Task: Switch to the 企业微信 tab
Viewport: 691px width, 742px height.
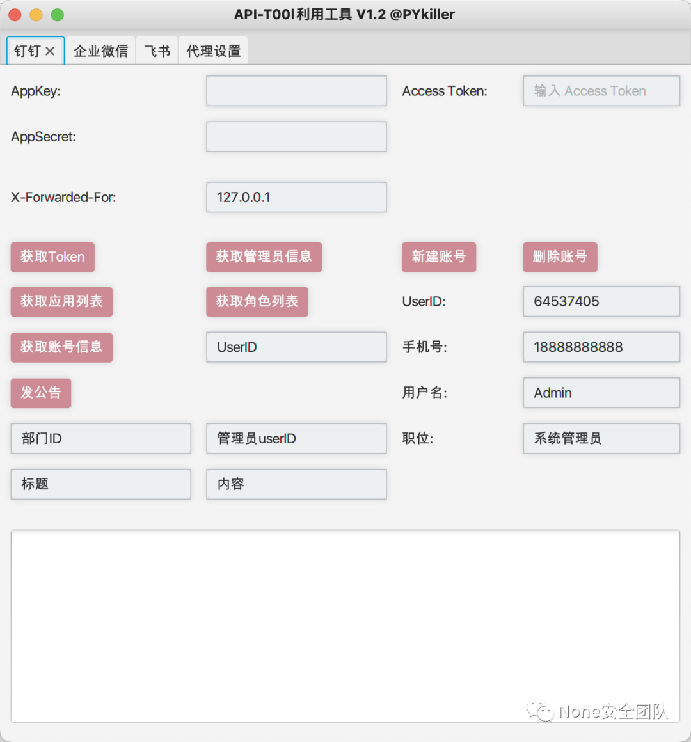Action: click(100, 51)
